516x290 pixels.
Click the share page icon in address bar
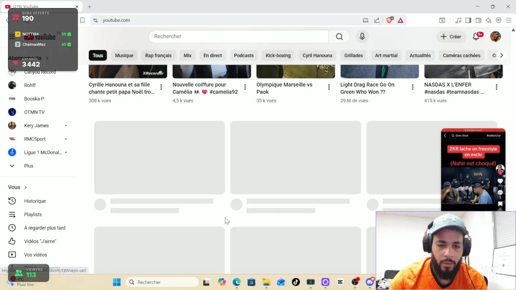click(377, 20)
